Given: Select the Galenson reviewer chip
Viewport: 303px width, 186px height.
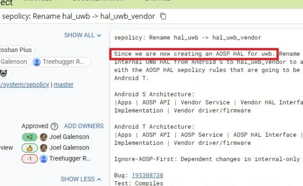Looking at the screenshot, I should 15,62.
